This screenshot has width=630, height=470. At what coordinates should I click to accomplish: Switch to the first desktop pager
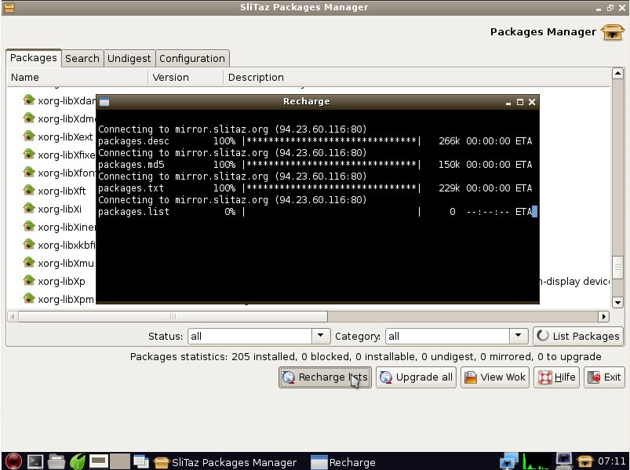(x=98, y=461)
